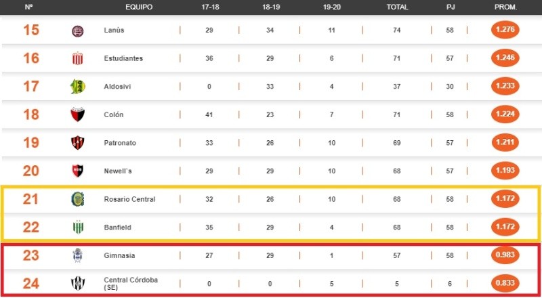
Task: Click the PROM. column header
Action: click(505, 7)
